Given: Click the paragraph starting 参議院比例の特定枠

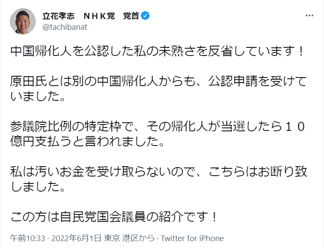Looking at the screenshot, I should tap(158, 134).
